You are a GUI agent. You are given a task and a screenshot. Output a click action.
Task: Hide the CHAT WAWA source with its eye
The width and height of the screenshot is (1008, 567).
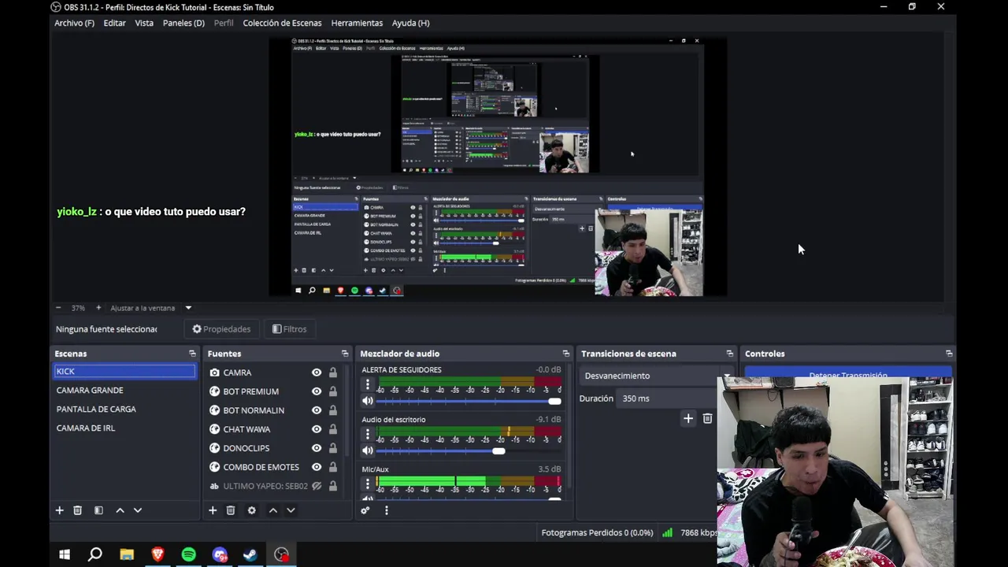click(x=317, y=429)
